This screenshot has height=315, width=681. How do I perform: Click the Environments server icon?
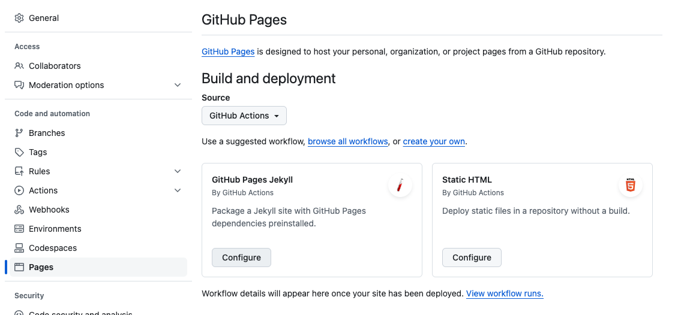pos(19,229)
